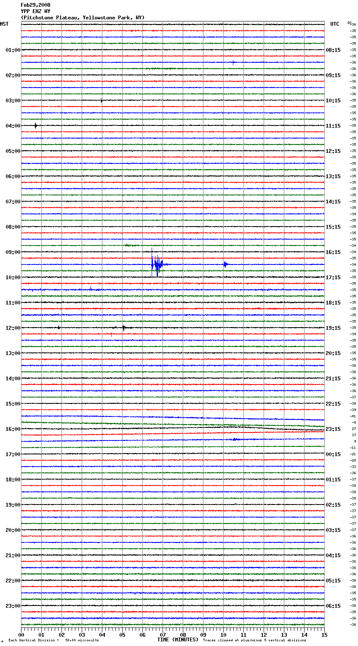Select the 23:00 MST row label
Image resolution: width=358 pixels, height=646 pixels.
coord(13,606)
